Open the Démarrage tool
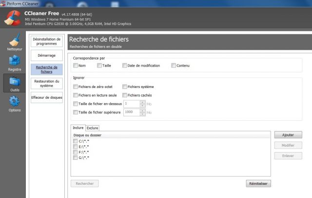This screenshot has width=312, height=198. (x=47, y=55)
